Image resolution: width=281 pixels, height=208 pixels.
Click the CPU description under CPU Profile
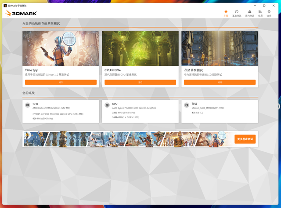[x=120, y=75]
